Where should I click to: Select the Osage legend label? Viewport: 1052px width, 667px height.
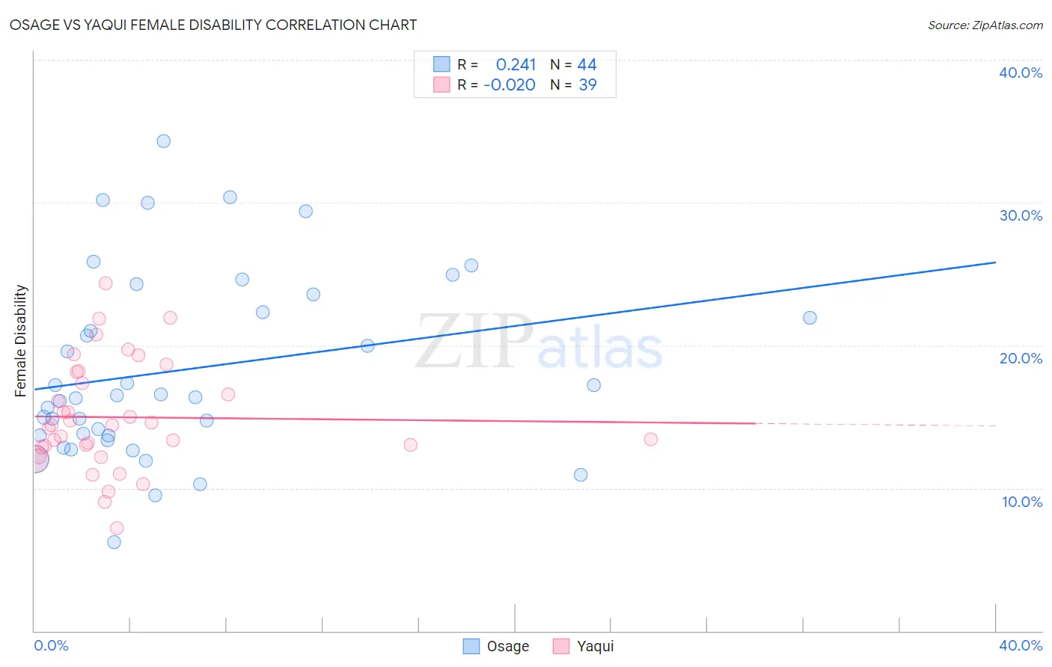508,646
